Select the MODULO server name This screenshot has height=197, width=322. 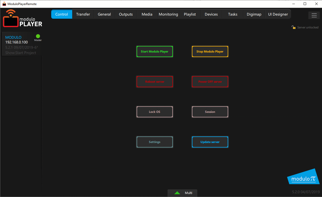coord(13,37)
